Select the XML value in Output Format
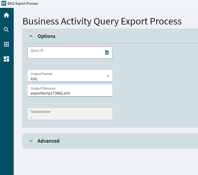The image size is (198, 175). point(34,79)
